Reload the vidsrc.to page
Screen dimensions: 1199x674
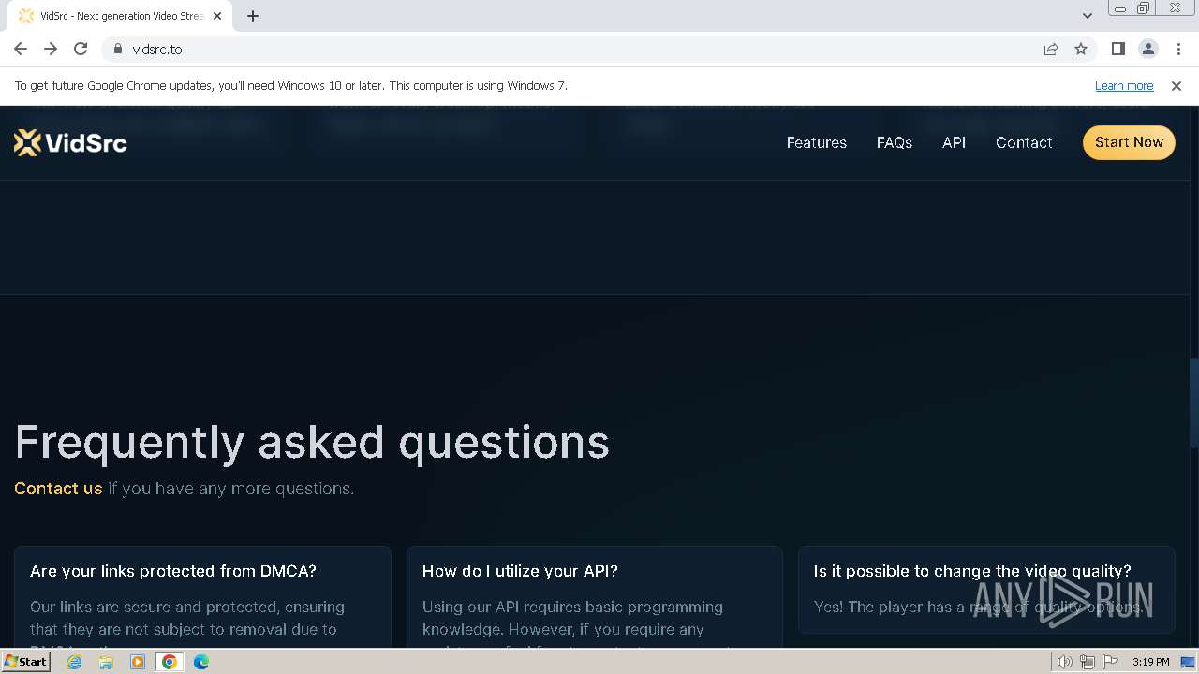click(81, 49)
